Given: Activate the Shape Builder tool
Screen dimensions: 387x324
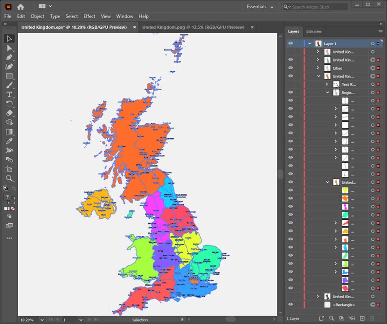Looking at the screenshot, I should point(9,122).
